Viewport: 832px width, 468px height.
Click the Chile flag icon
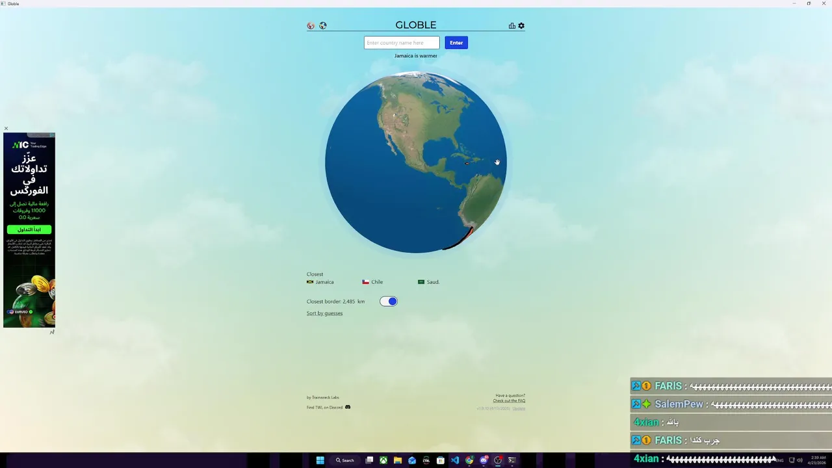coord(366,282)
